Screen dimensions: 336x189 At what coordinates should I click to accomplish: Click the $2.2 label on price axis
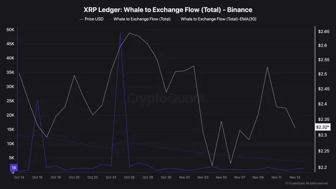(x=323, y=167)
